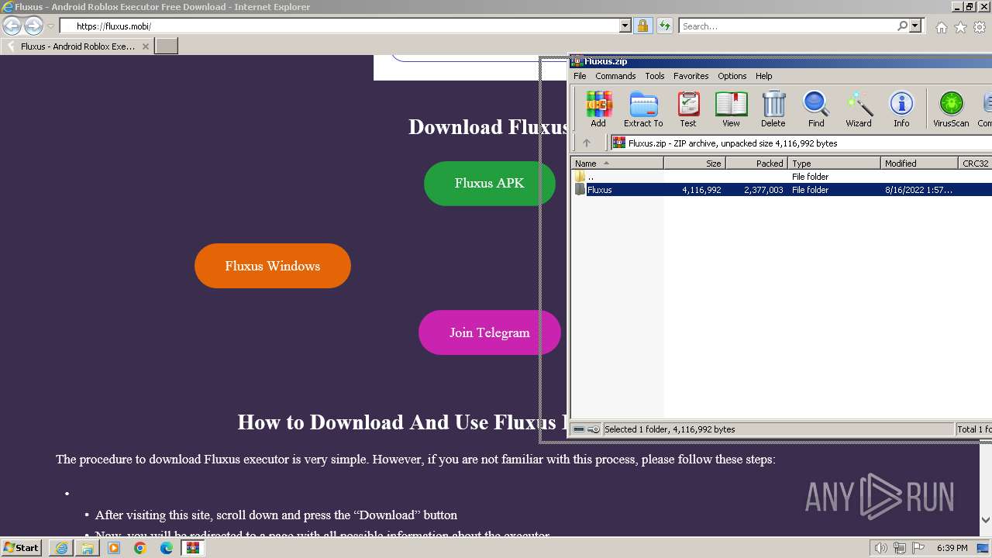Open search provider dropdown arrow
This screenshot has width=992, height=558.
pos(915,26)
